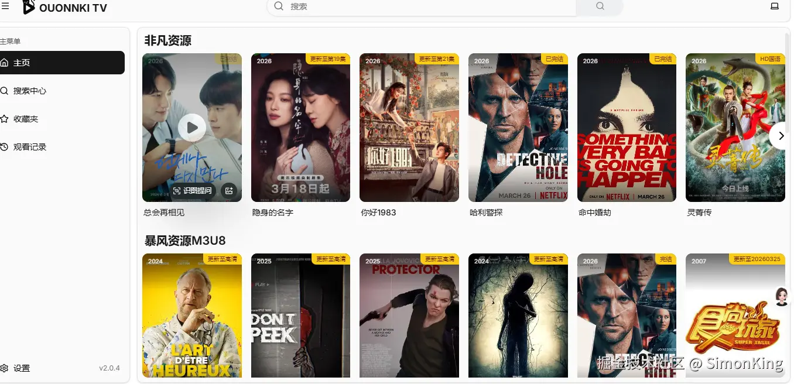The height and width of the screenshot is (384, 794).
Task: Open the 你好1983 poster
Action: point(409,128)
